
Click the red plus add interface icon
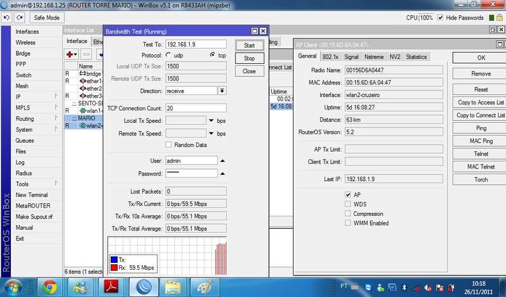(71, 54)
